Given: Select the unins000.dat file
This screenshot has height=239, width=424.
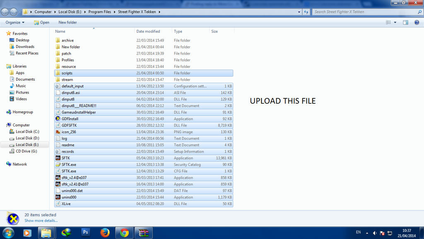Looking at the screenshot, I should click(144, 191).
